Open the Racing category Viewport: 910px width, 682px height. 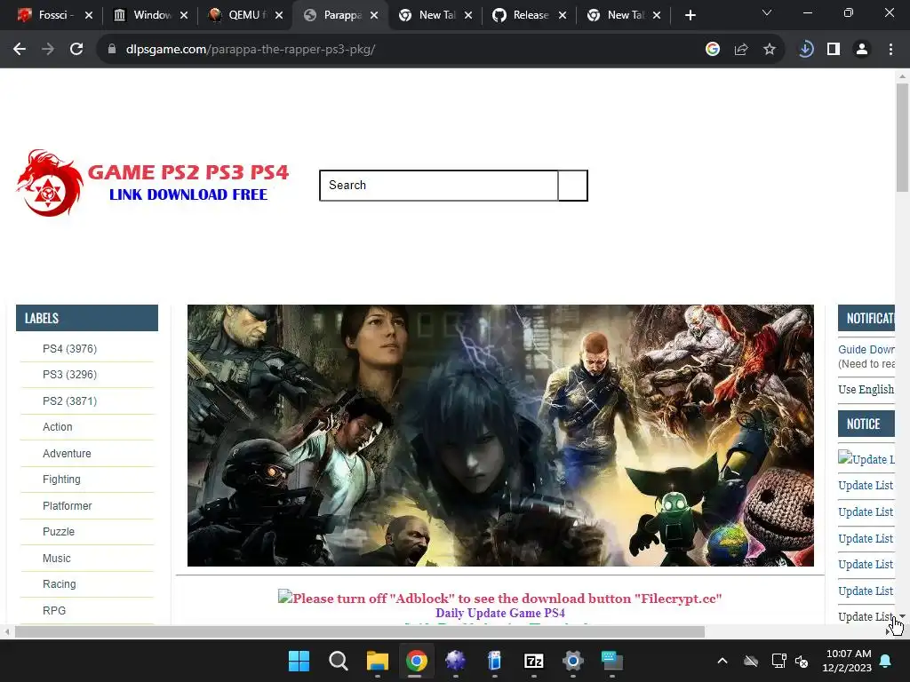pos(60,584)
